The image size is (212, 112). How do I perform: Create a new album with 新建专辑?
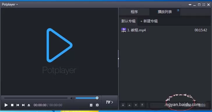[x=149, y=21]
